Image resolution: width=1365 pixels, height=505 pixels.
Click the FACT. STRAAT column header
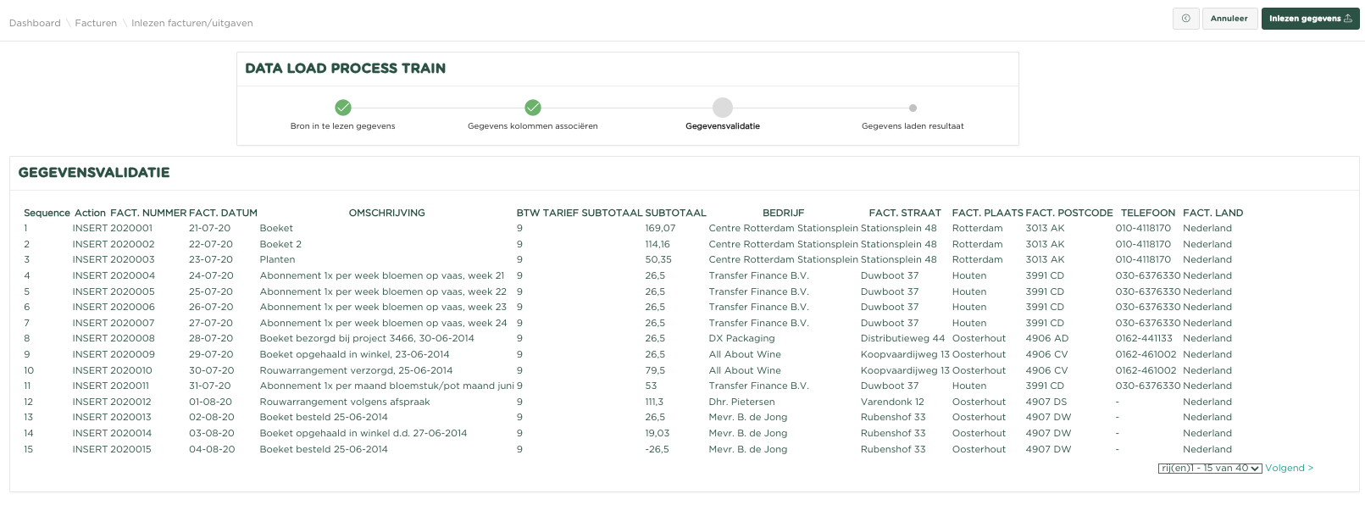point(905,213)
